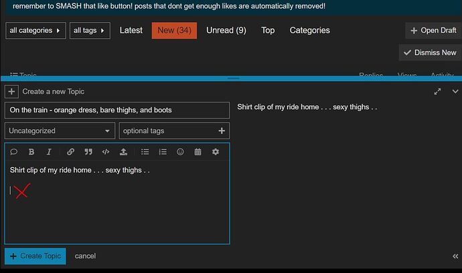
Task: Open the upload file icon
Action: point(123,152)
